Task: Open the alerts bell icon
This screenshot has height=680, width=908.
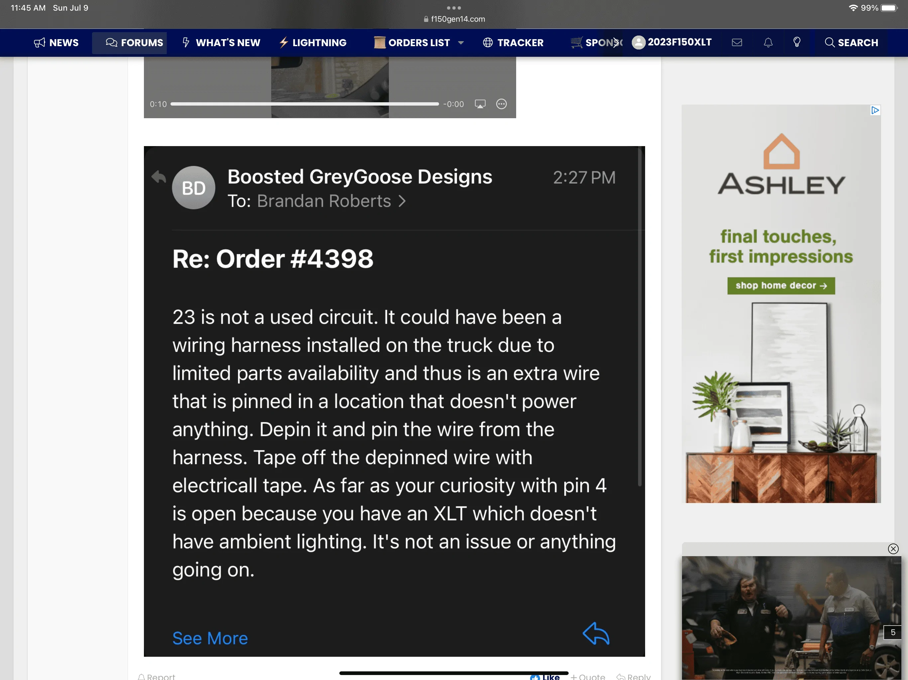Action: [768, 42]
